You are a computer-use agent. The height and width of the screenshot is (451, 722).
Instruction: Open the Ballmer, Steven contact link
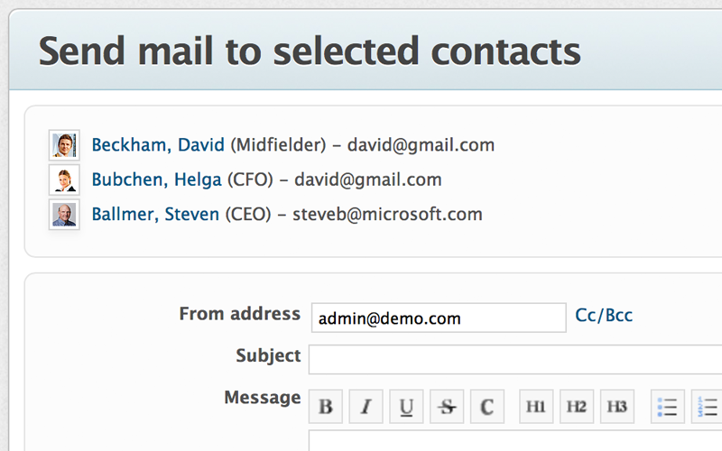(x=155, y=215)
